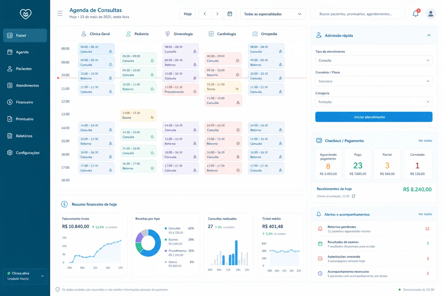Viewport: 444px width, 296px height.
Task: Open the Tipo de atendimento dropdown
Action: pyautogui.click(x=374, y=60)
